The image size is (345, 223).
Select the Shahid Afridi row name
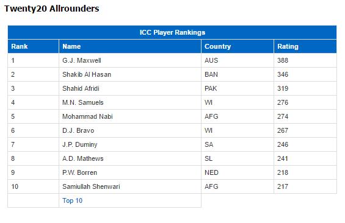pos(81,88)
